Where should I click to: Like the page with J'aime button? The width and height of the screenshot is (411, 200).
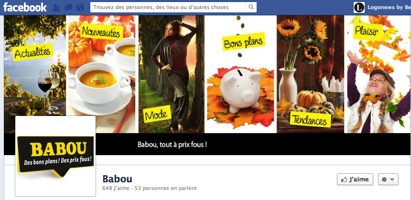355,179
